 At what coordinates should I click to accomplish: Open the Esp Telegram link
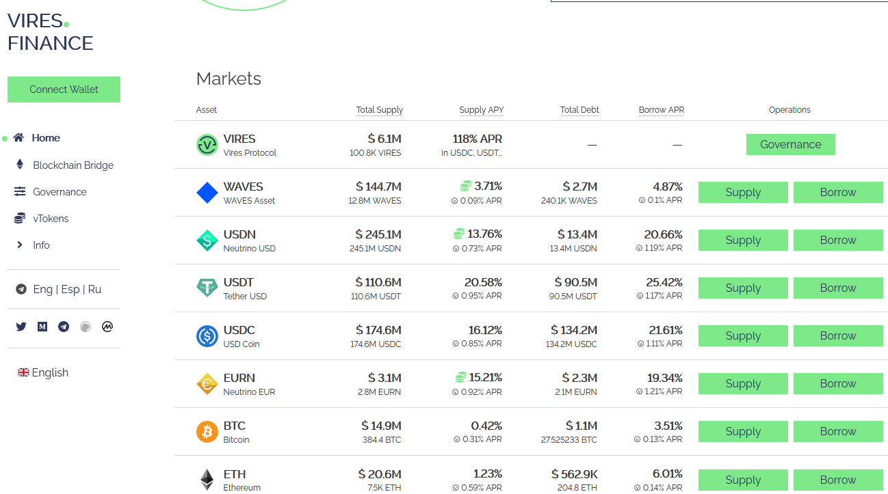click(x=70, y=289)
